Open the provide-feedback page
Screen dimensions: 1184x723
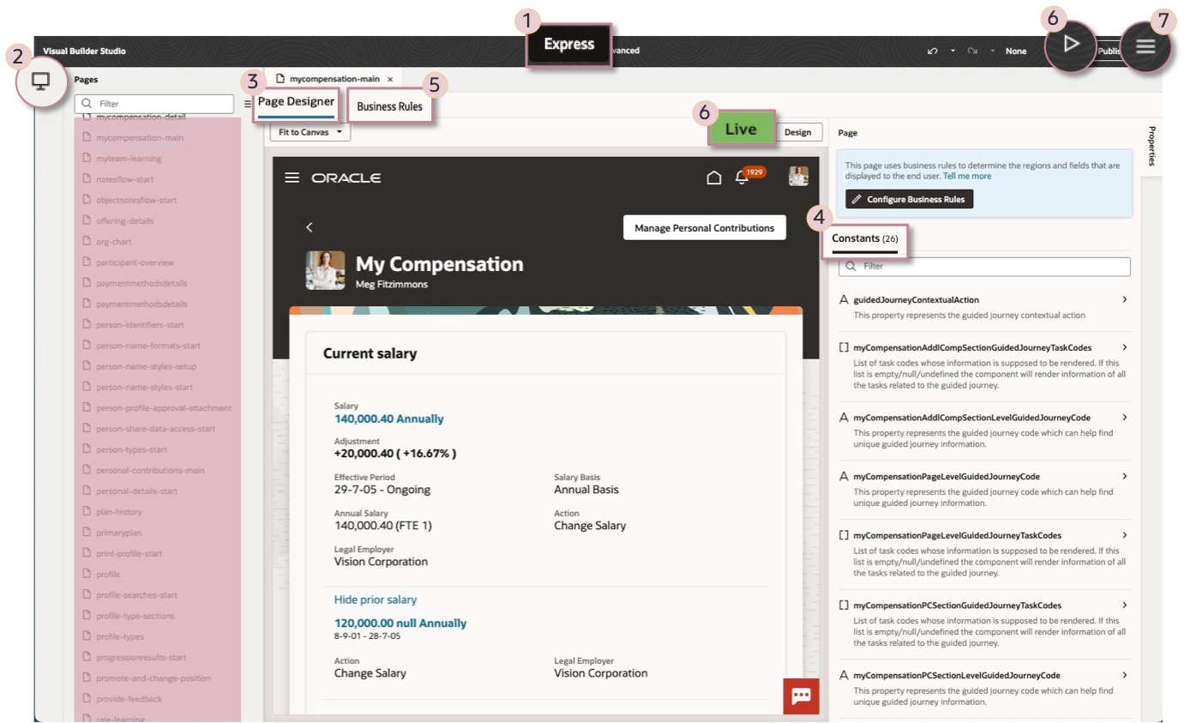point(129,699)
